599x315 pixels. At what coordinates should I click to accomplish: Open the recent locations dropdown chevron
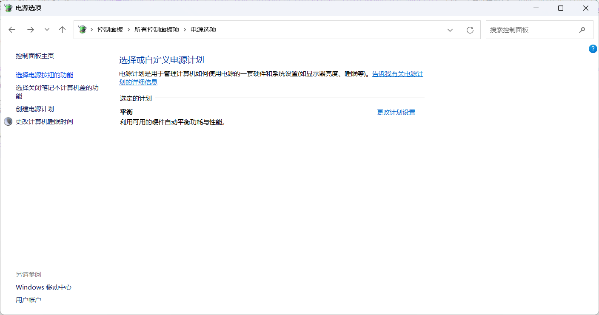pyautogui.click(x=47, y=30)
